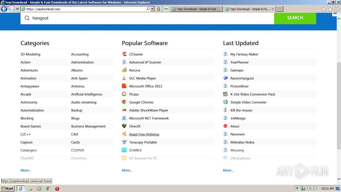This screenshot has height=192, width=341.
Task: Click the URL address bar
Action: tap(85, 9)
